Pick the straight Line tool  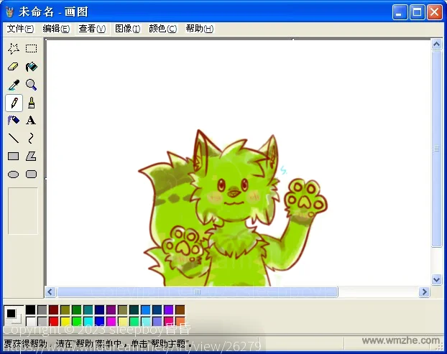pos(14,139)
